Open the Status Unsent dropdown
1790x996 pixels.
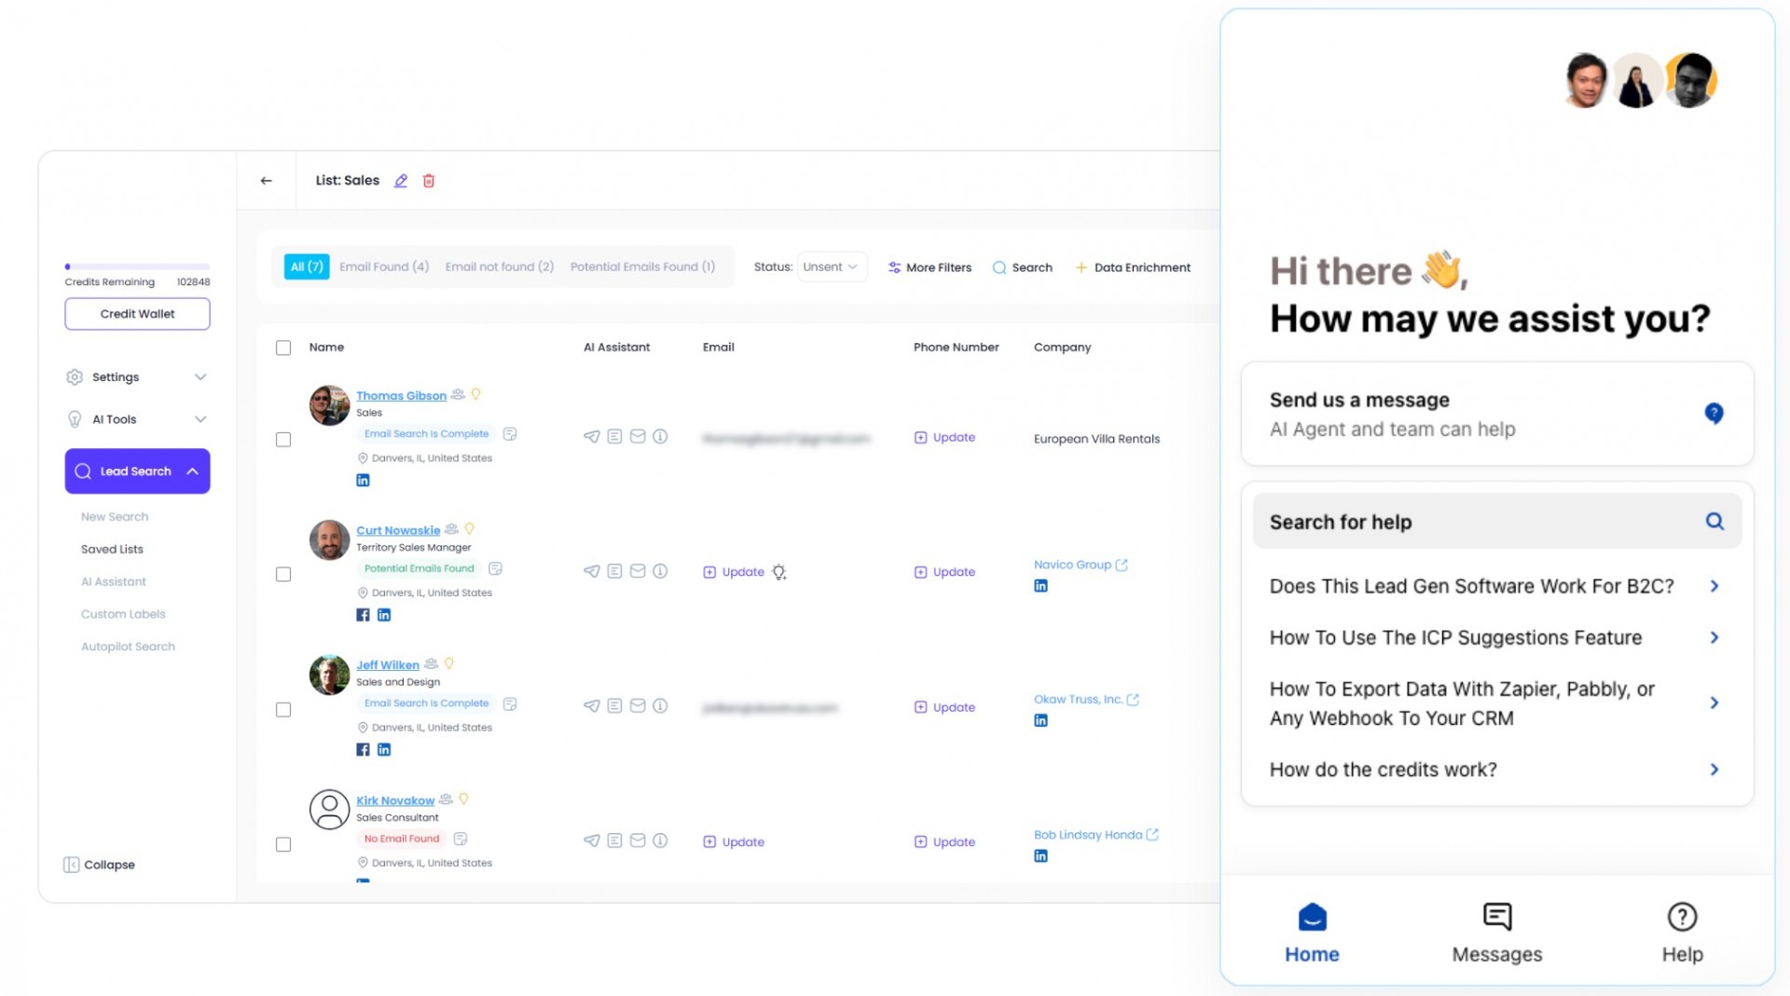pos(831,267)
